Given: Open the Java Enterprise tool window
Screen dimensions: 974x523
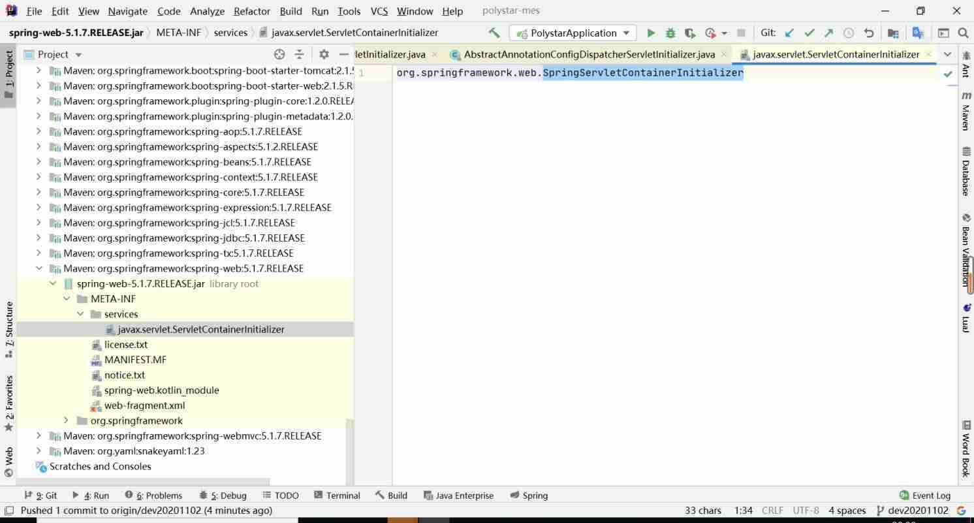Looking at the screenshot, I should click(x=458, y=496).
